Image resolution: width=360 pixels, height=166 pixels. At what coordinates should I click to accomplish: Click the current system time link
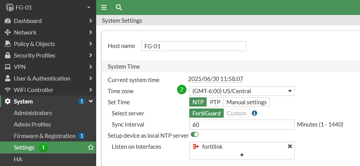(x=216, y=79)
